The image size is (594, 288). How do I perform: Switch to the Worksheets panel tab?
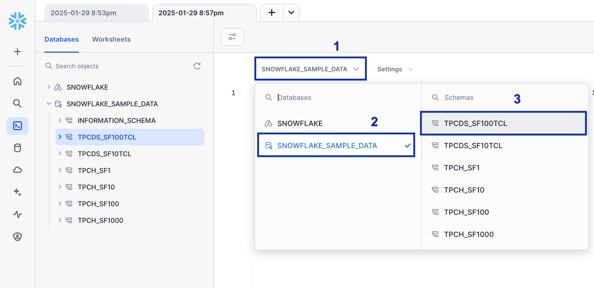coord(111,39)
